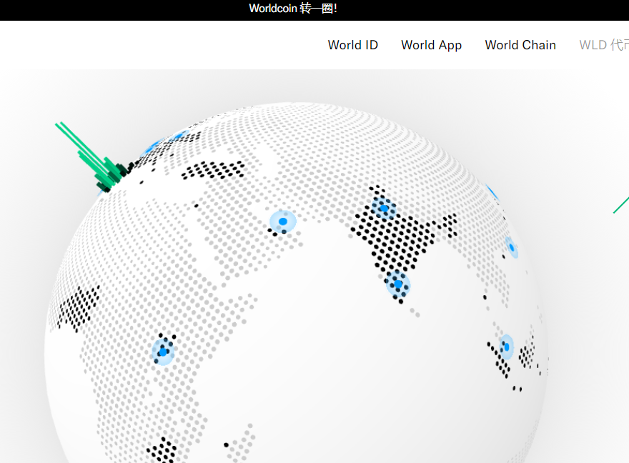Select the black dotted West Africa region
The width and height of the screenshot is (629, 463).
(x=77, y=307)
